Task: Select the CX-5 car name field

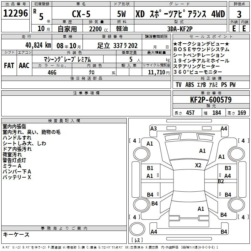Action: coord(80,14)
